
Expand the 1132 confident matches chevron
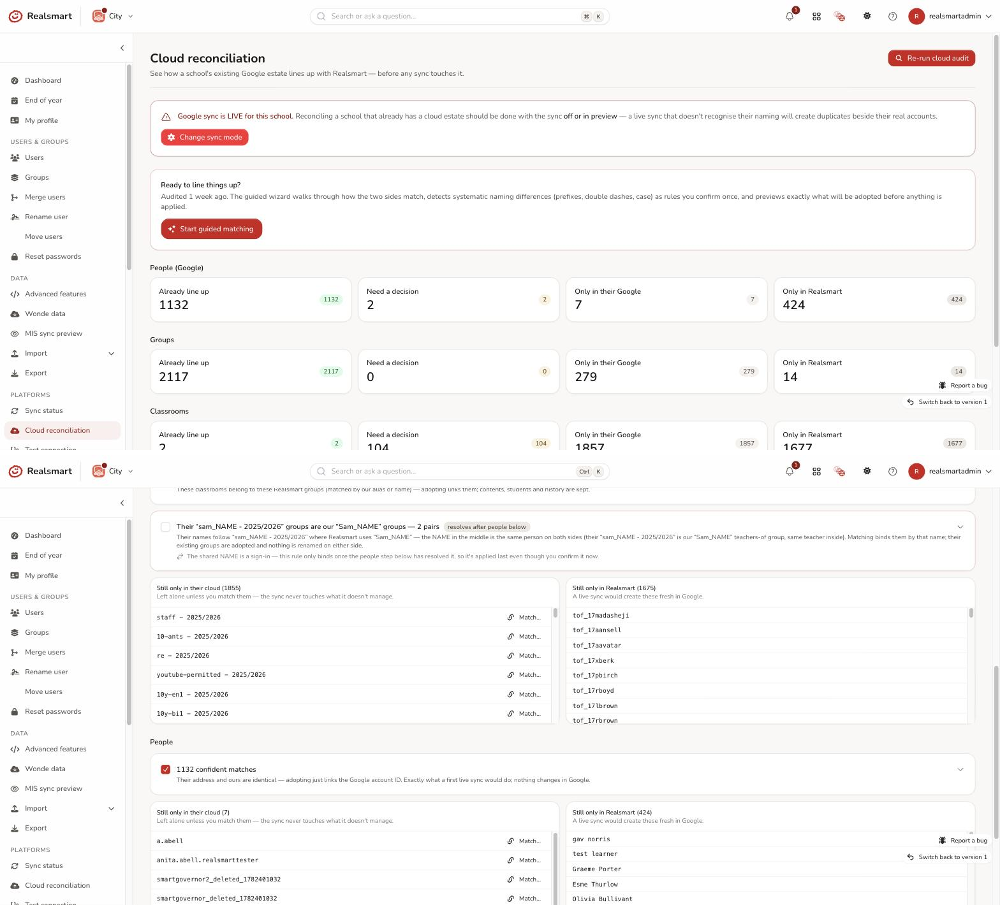click(960, 769)
